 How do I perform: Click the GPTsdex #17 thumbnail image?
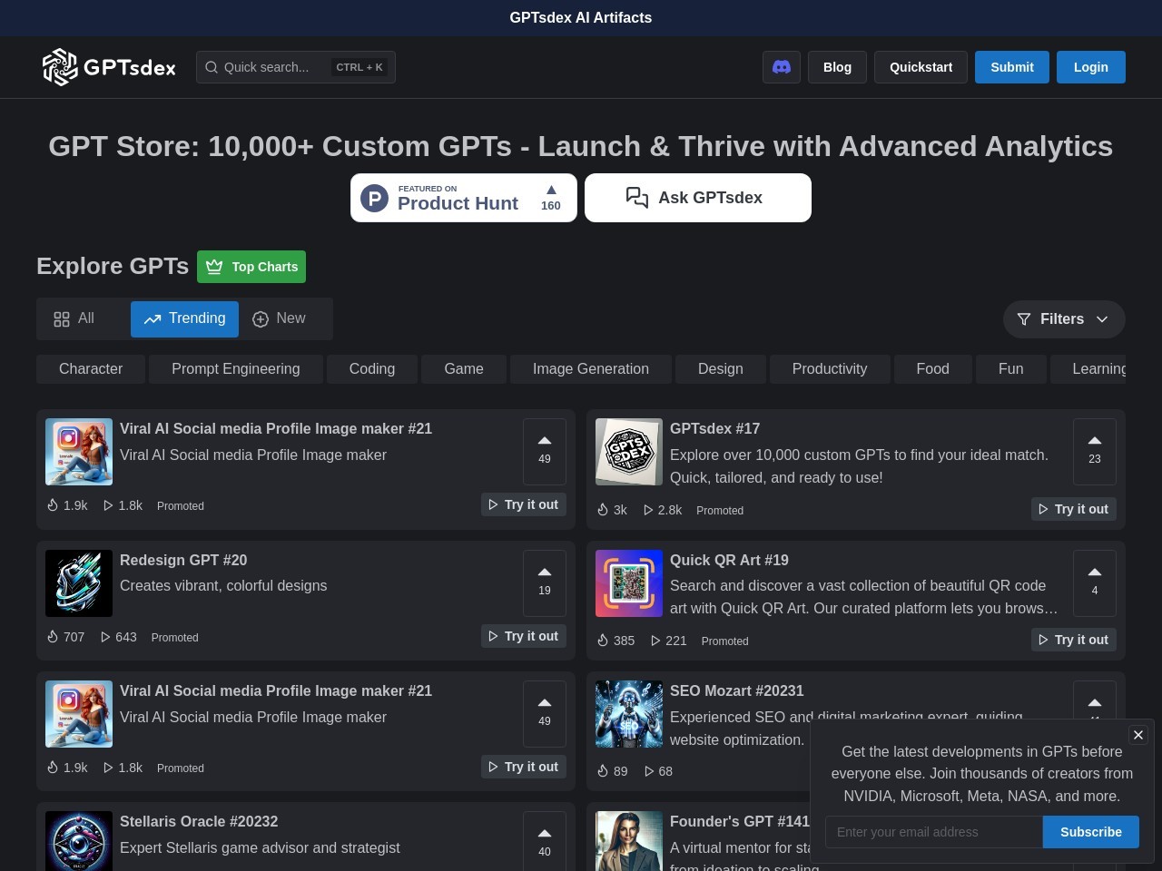629,452
